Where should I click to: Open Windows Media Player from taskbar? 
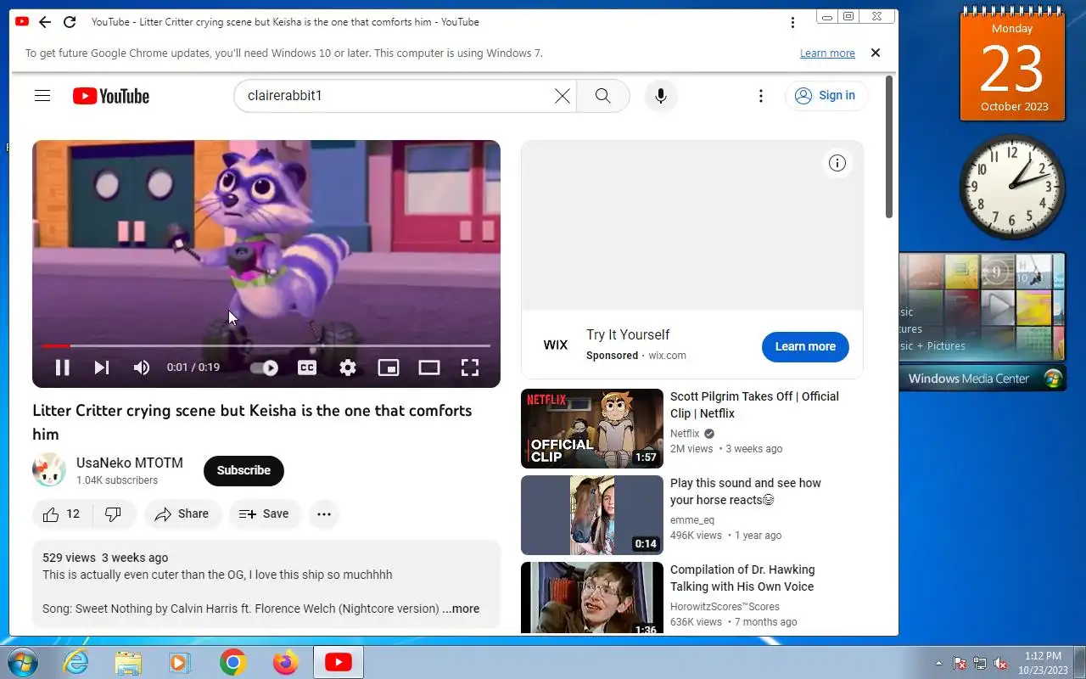point(180,662)
